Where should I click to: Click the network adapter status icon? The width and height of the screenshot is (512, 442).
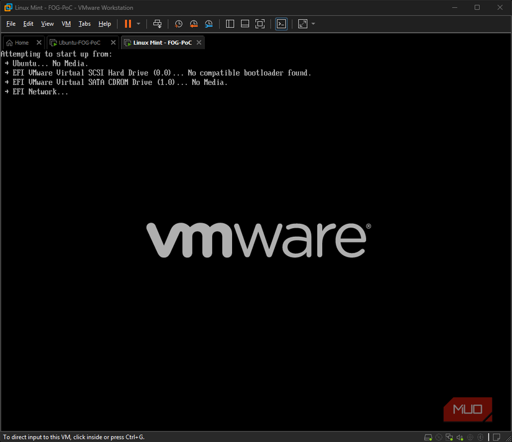pyautogui.click(x=449, y=437)
